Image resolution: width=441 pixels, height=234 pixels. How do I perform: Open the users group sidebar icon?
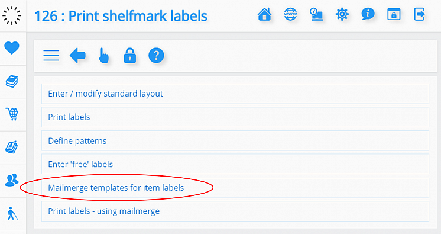[12, 180]
